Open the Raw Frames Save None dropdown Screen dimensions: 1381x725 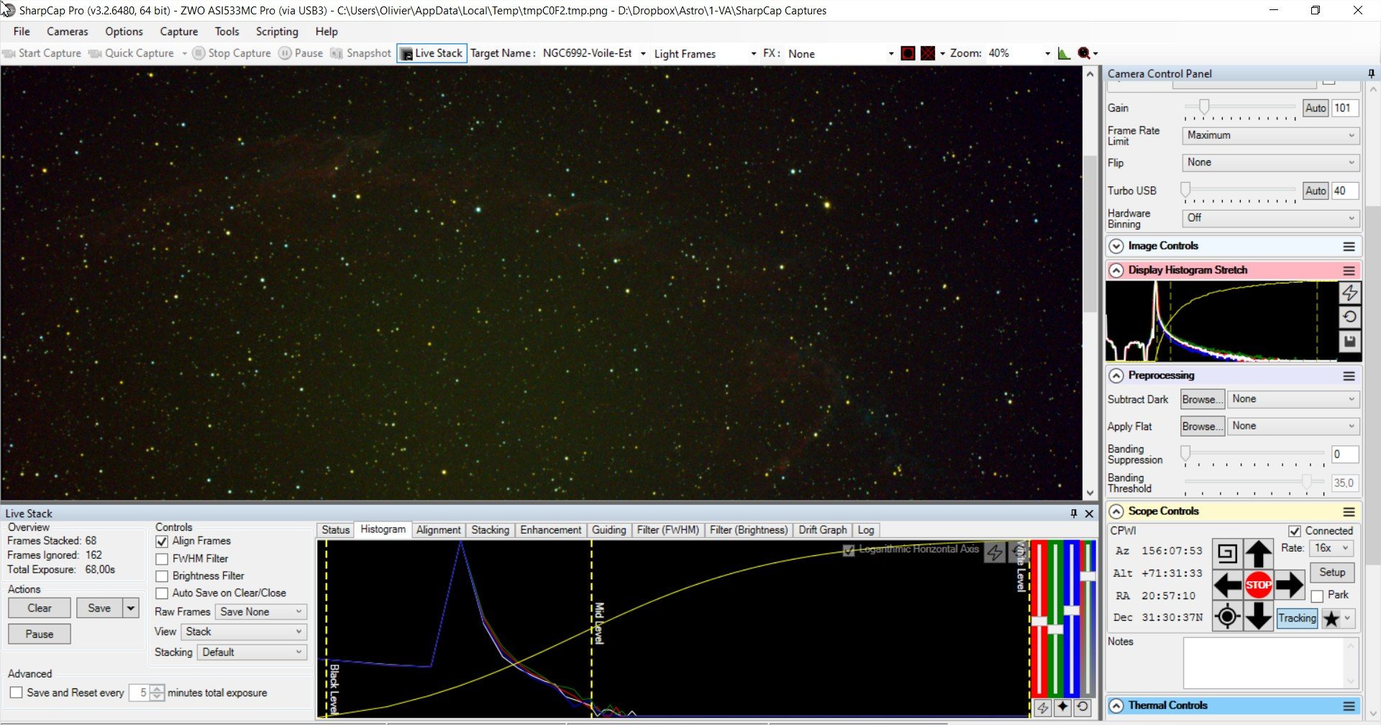coord(260,612)
